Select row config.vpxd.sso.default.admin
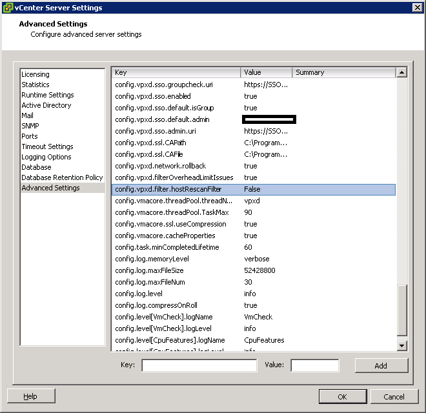Viewport: 426px width, 413px height. (254, 120)
